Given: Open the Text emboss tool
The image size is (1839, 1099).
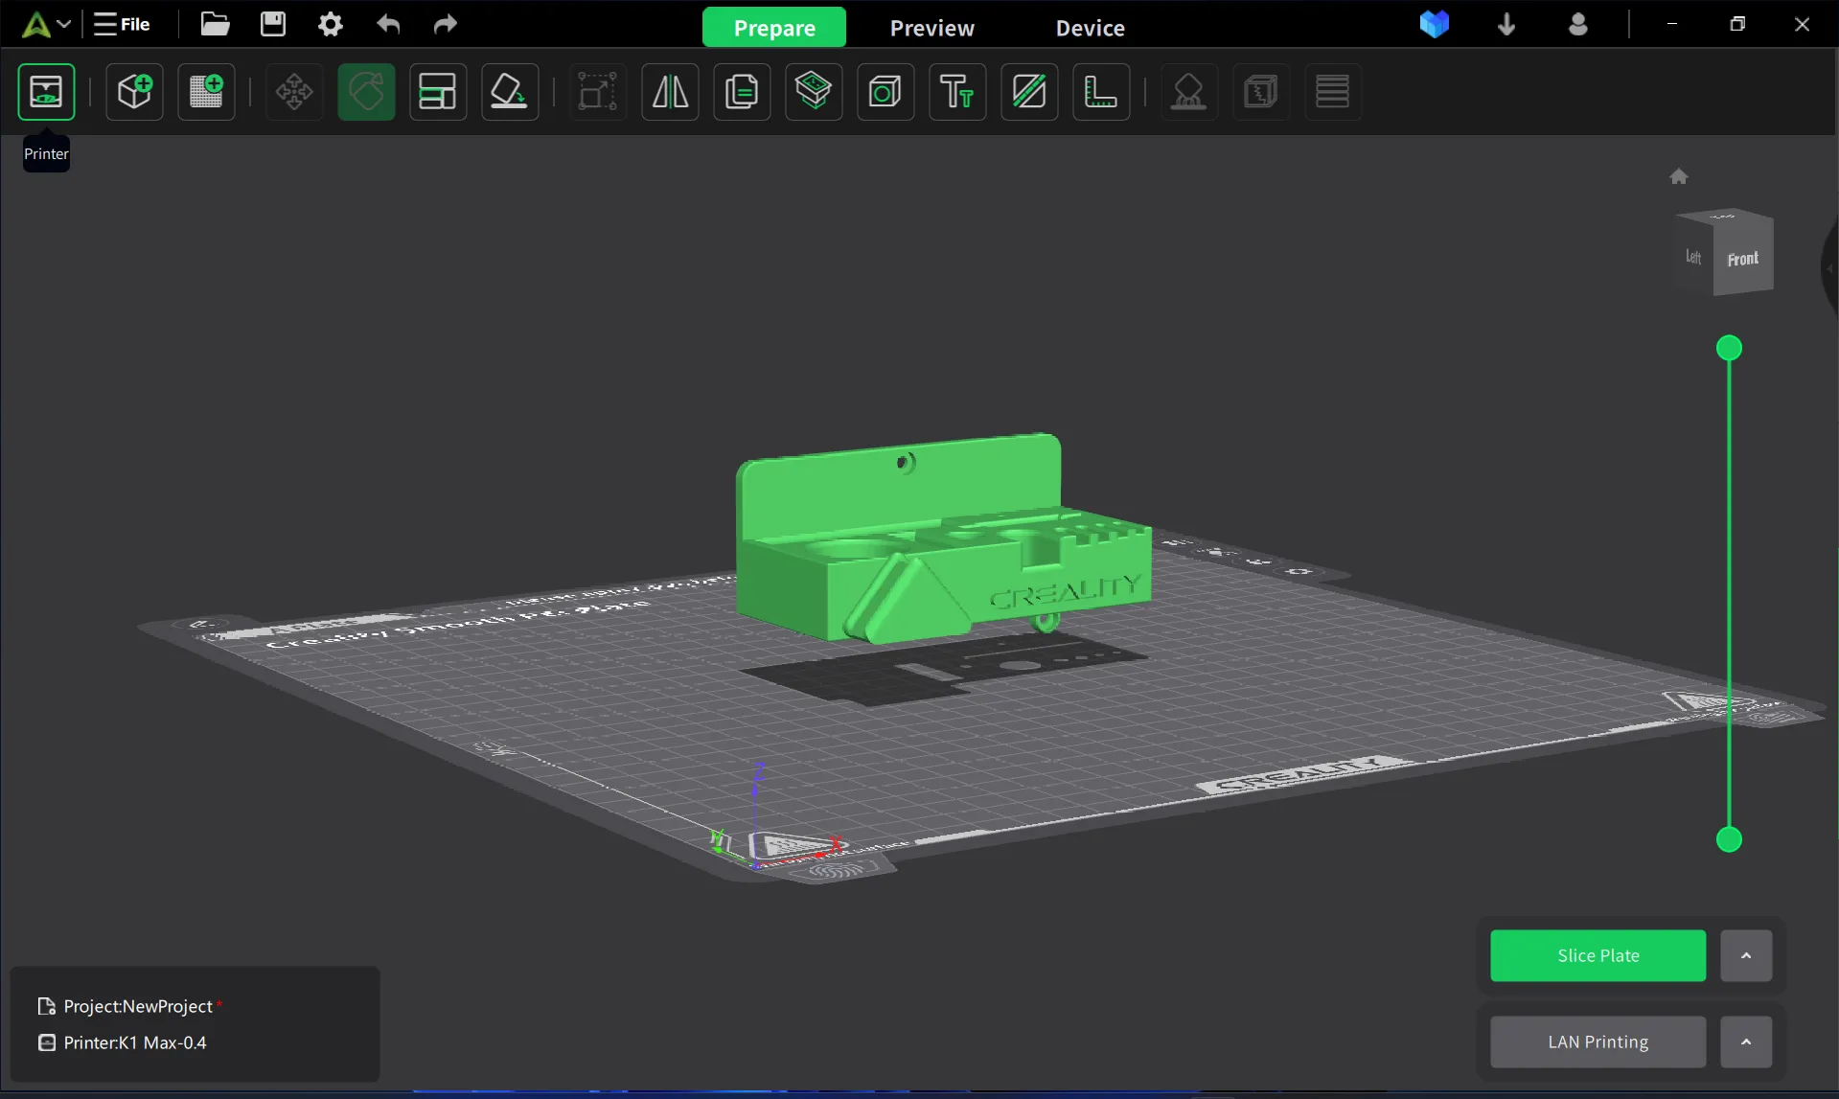Looking at the screenshot, I should [956, 92].
